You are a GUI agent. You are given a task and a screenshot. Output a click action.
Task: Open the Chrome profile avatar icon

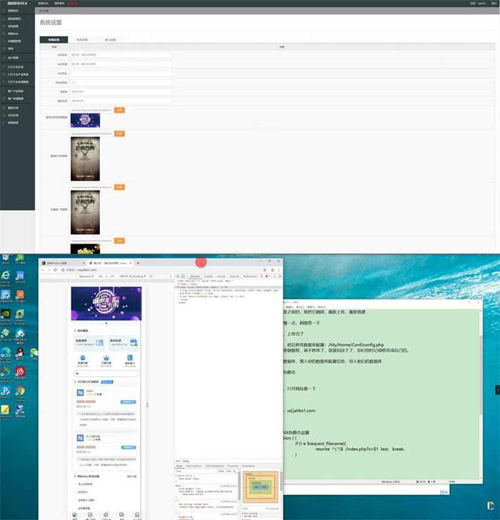click(x=272, y=270)
